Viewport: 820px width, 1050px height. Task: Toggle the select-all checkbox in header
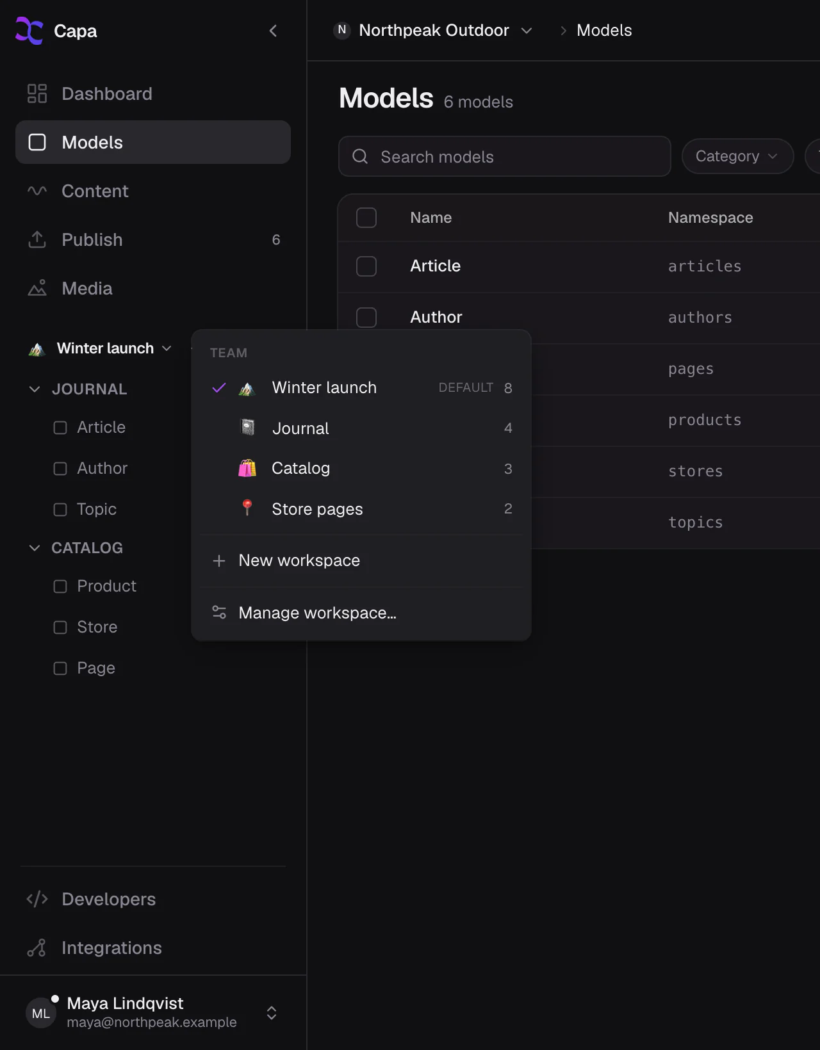366,218
